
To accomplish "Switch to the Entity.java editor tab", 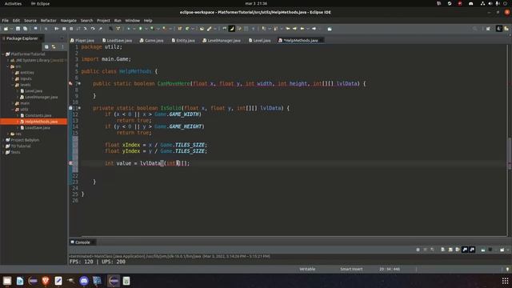I will click(183, 41).
